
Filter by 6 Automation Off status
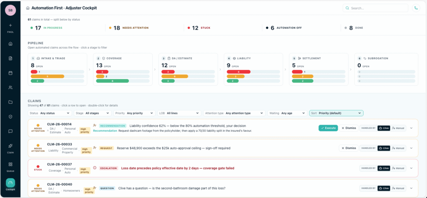[x=284, y=28]
